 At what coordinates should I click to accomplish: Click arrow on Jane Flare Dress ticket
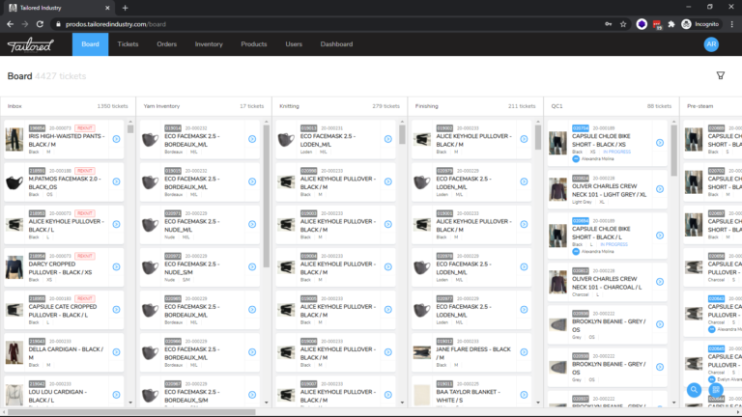pos(524,351)
